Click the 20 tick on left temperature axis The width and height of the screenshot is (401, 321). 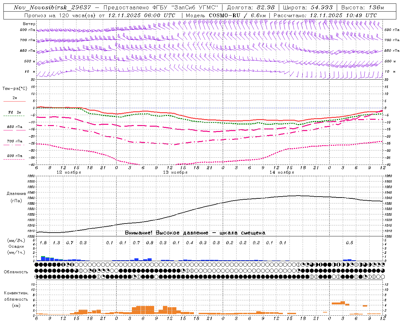click(33, 80)
